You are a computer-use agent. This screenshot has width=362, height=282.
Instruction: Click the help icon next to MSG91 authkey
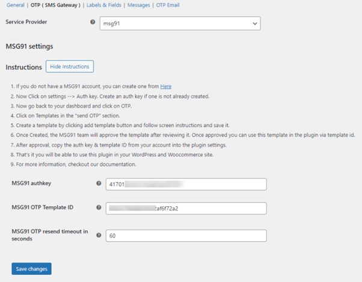[x=98, y=183]
